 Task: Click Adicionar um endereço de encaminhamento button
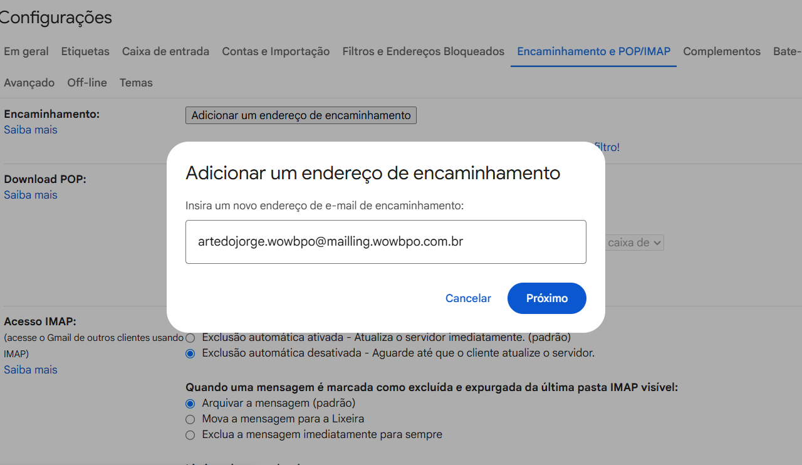(301, 115)
